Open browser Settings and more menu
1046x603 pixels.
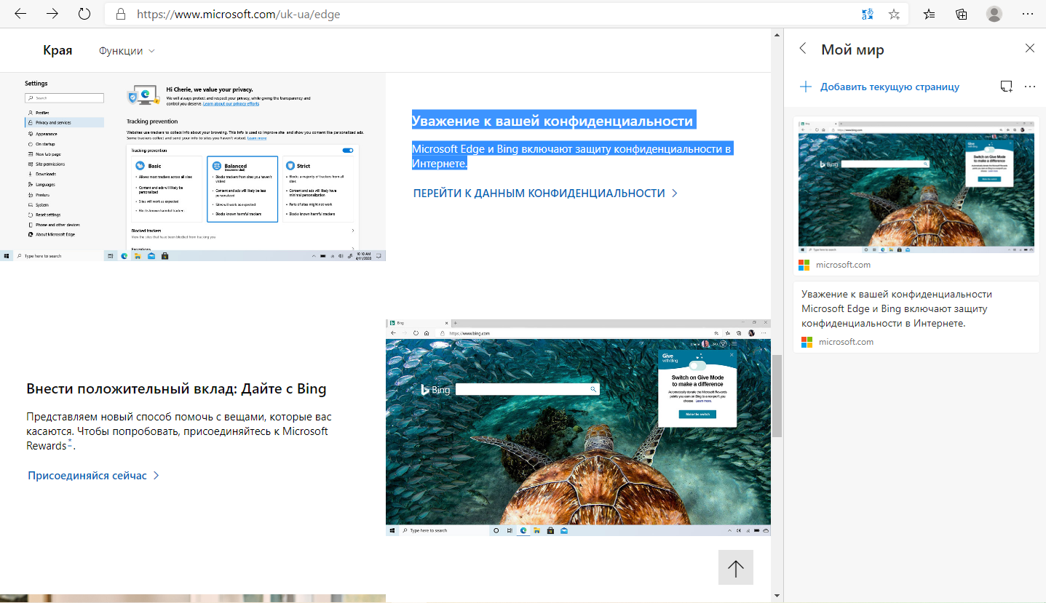coord(1026,14)
